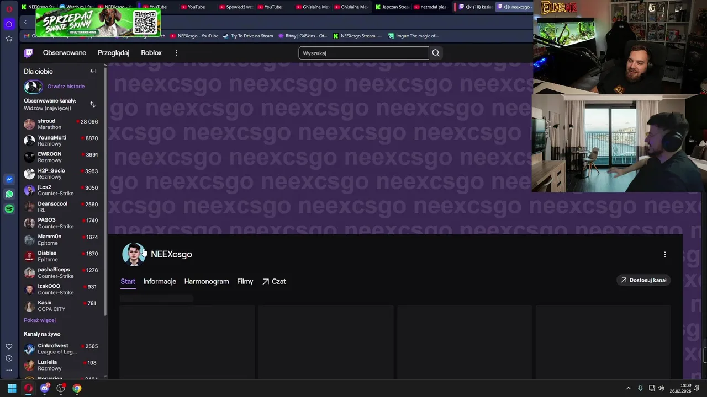Open the Czat popout link
The width and height of the screenshot is (707, 397).
[x=274, y=281]
